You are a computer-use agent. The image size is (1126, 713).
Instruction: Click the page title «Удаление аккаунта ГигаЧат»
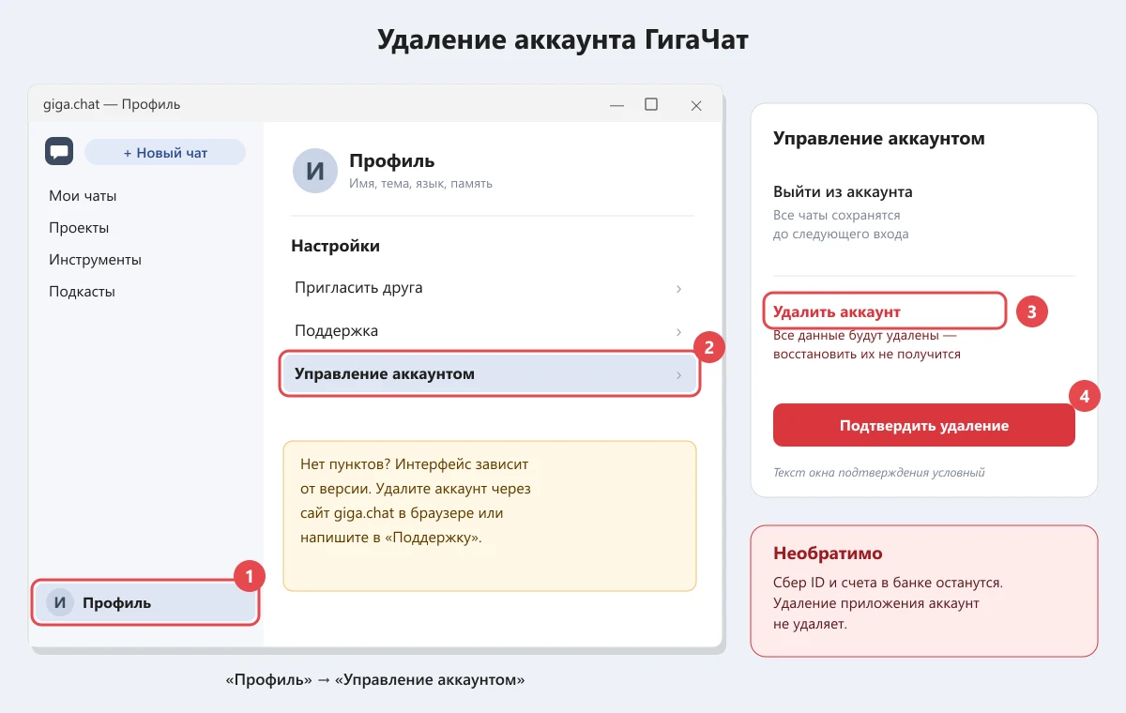click(563, 40)
